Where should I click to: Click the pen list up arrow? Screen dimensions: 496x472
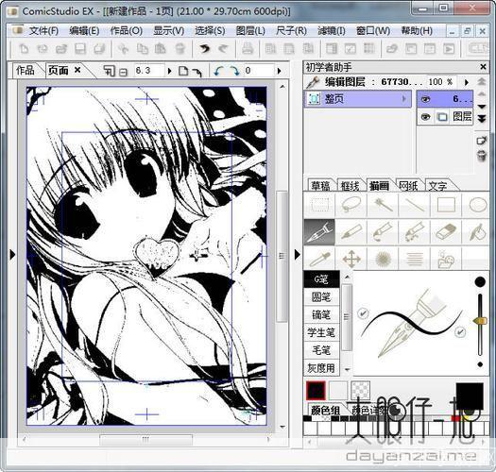347,278
